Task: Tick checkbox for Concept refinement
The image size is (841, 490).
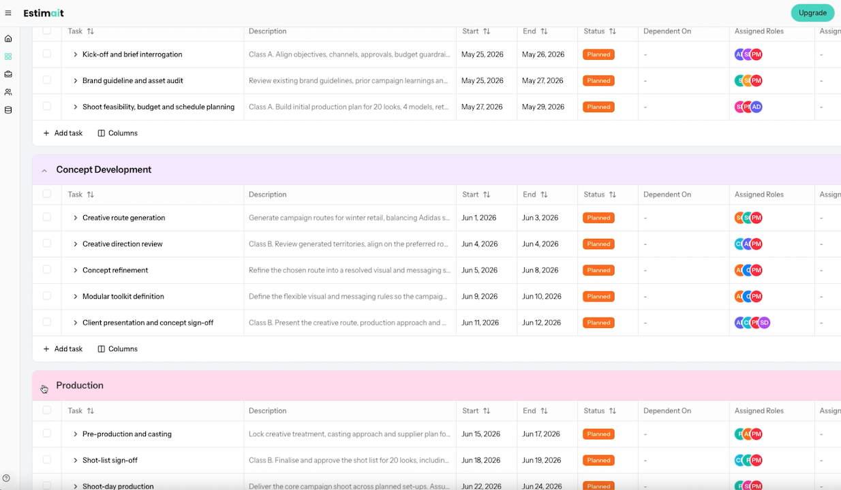Action: pos(47,269)
